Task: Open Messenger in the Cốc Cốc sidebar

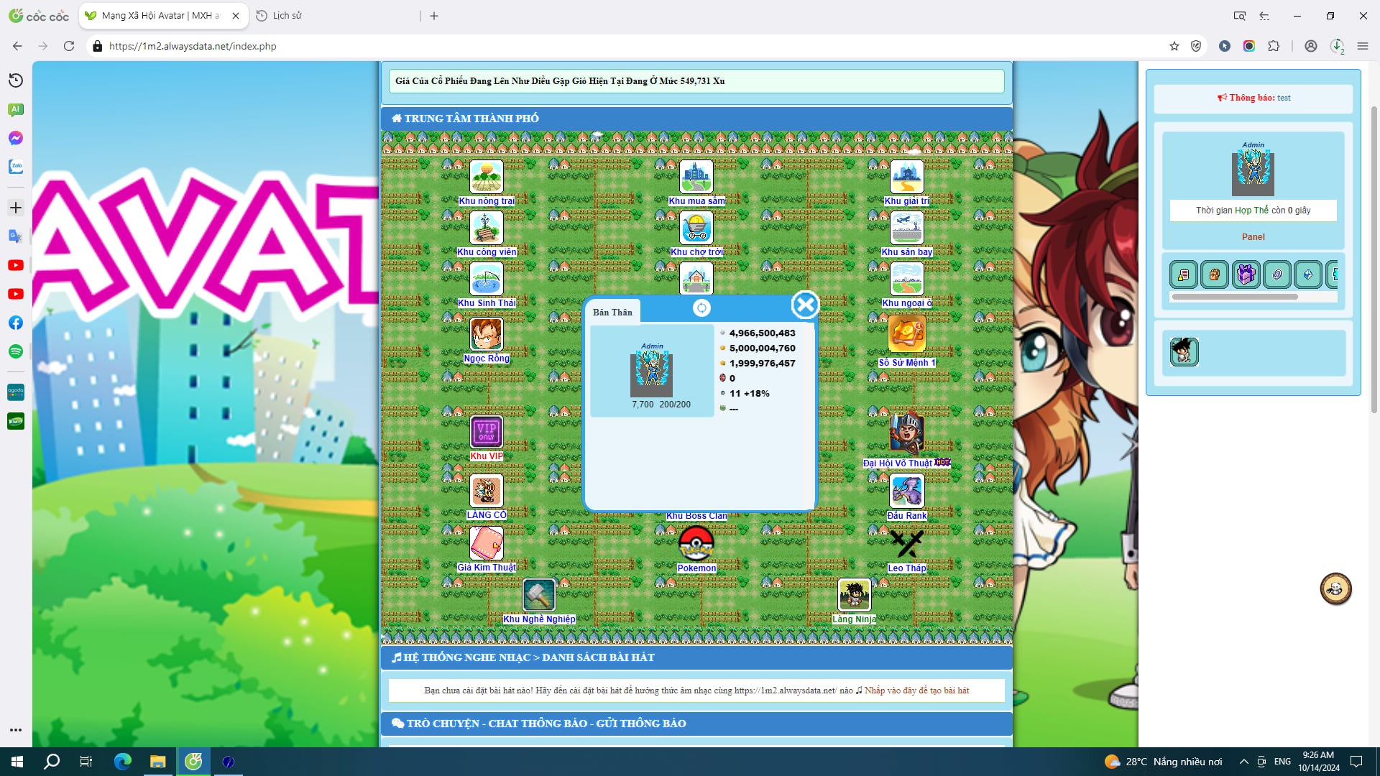Action: point(16,138)
